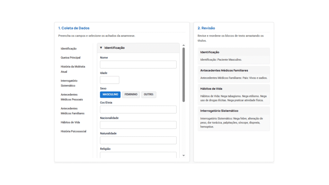
Task: Navigate to Hábitos de Vida in sidebar
Action: [70, 122]
